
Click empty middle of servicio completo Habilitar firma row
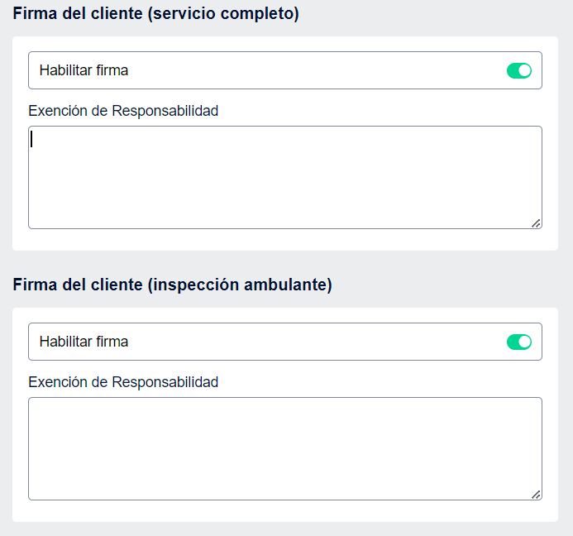point(314,70)
